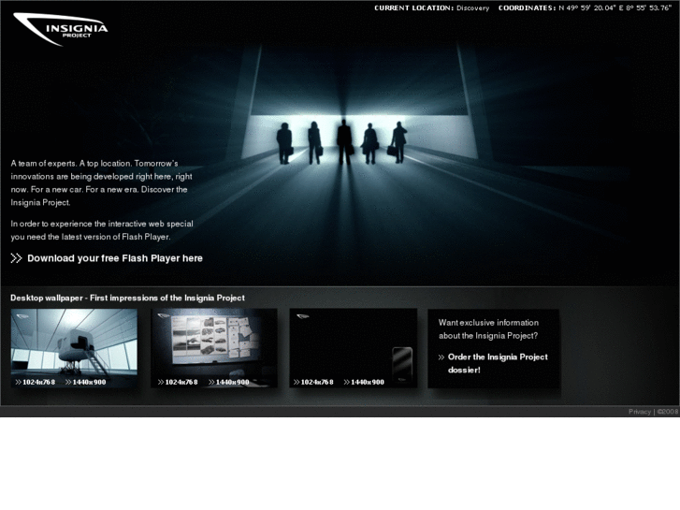Image resolution: width=680 pixels, height=510 pixels.
Task: Download dark phone wallpaper in 1440x900
Action: (x=364, y=382)
